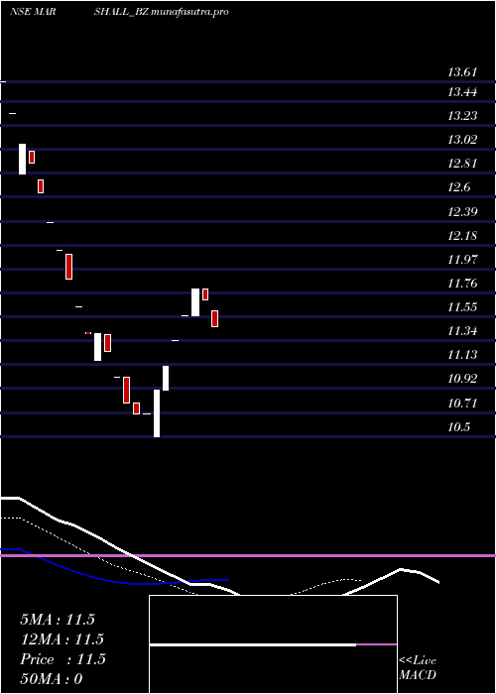Click the 12.6 price axis label
The image size is (496, 694).
click(x=458, y=187)
